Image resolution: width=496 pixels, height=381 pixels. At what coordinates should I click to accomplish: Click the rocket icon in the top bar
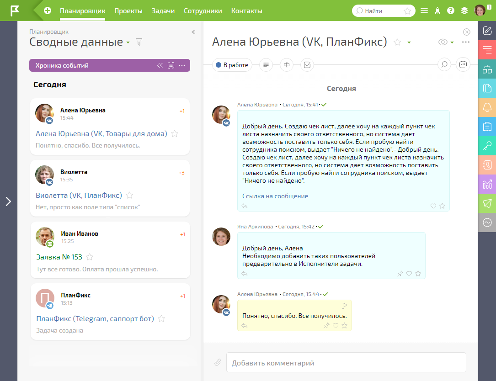pos(437,11)
